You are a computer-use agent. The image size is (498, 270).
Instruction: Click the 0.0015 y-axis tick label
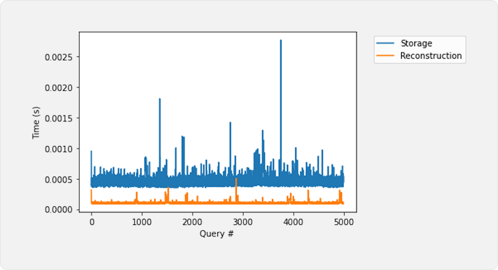pos(58,118)
